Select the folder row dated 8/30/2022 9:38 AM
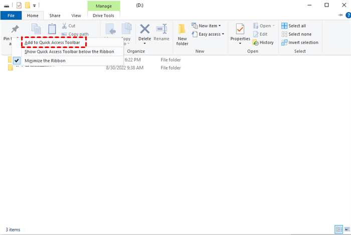Screen dimensions: 351x235 coord(94,68)
